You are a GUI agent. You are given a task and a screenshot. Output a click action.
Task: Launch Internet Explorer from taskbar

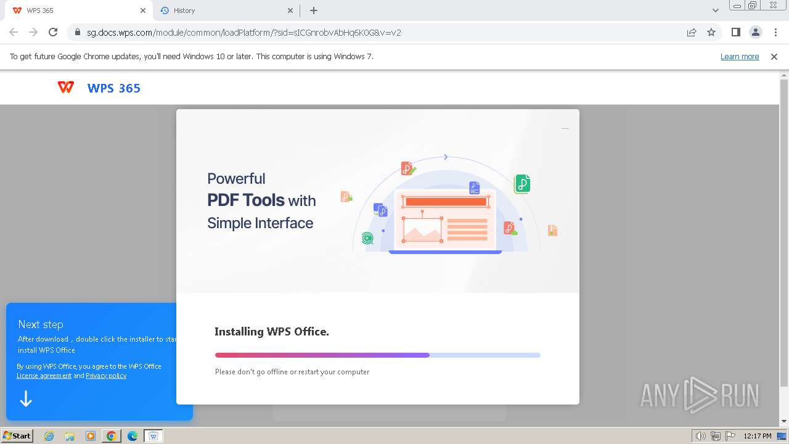coord(49,436)
